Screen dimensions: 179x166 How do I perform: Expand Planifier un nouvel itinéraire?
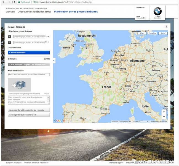point(20,31)
